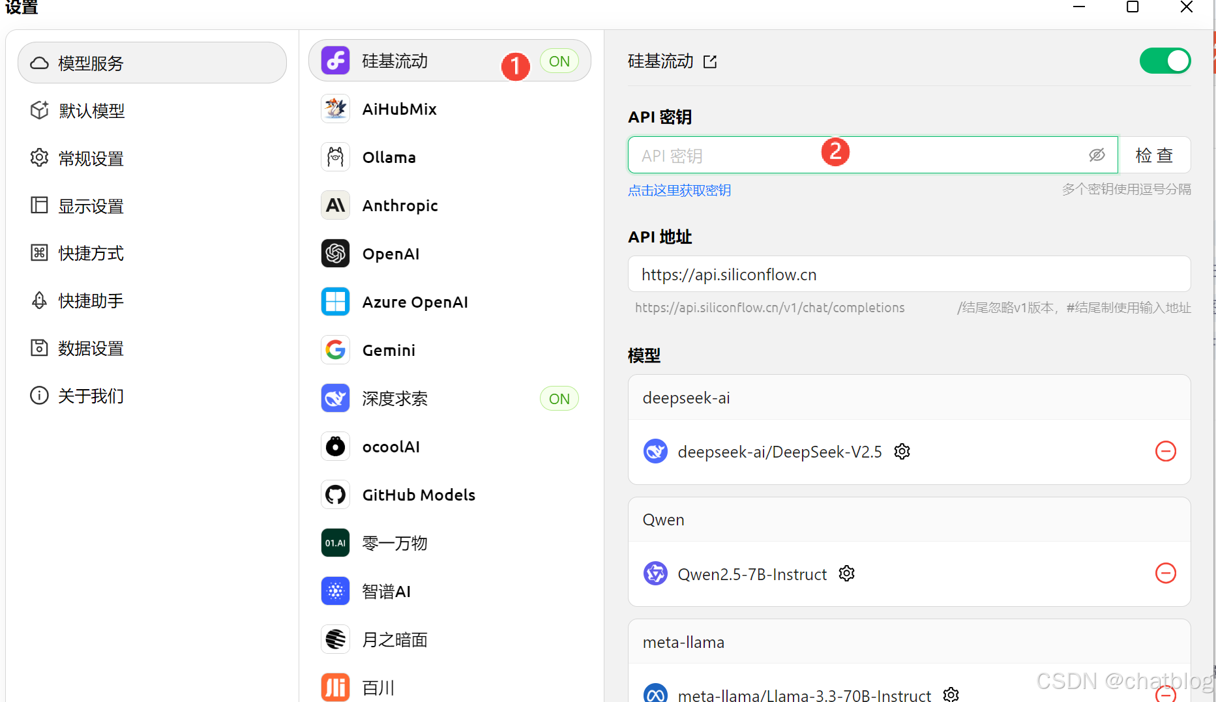
Task: Select the OpenAI logo icon
Action: 335,254
